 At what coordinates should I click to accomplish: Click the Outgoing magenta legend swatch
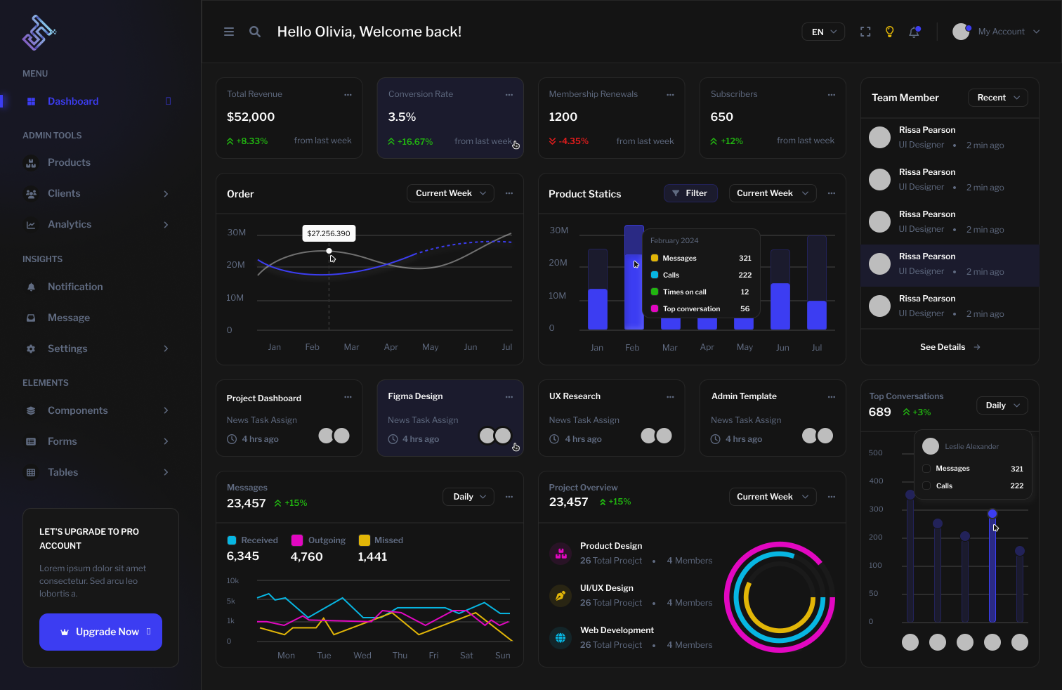[297, 540]
